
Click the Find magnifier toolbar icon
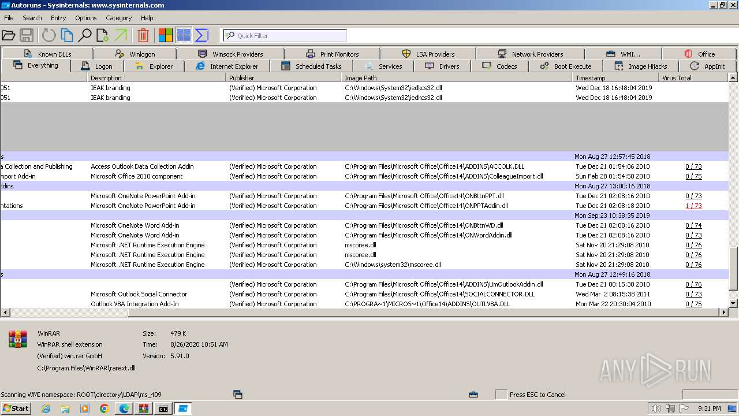85,35
